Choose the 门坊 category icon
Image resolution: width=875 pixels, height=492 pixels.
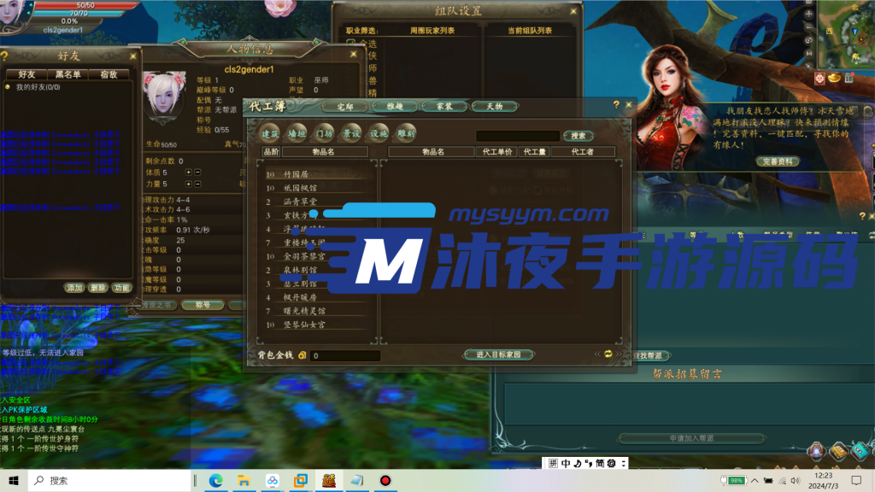coord(324,133)
